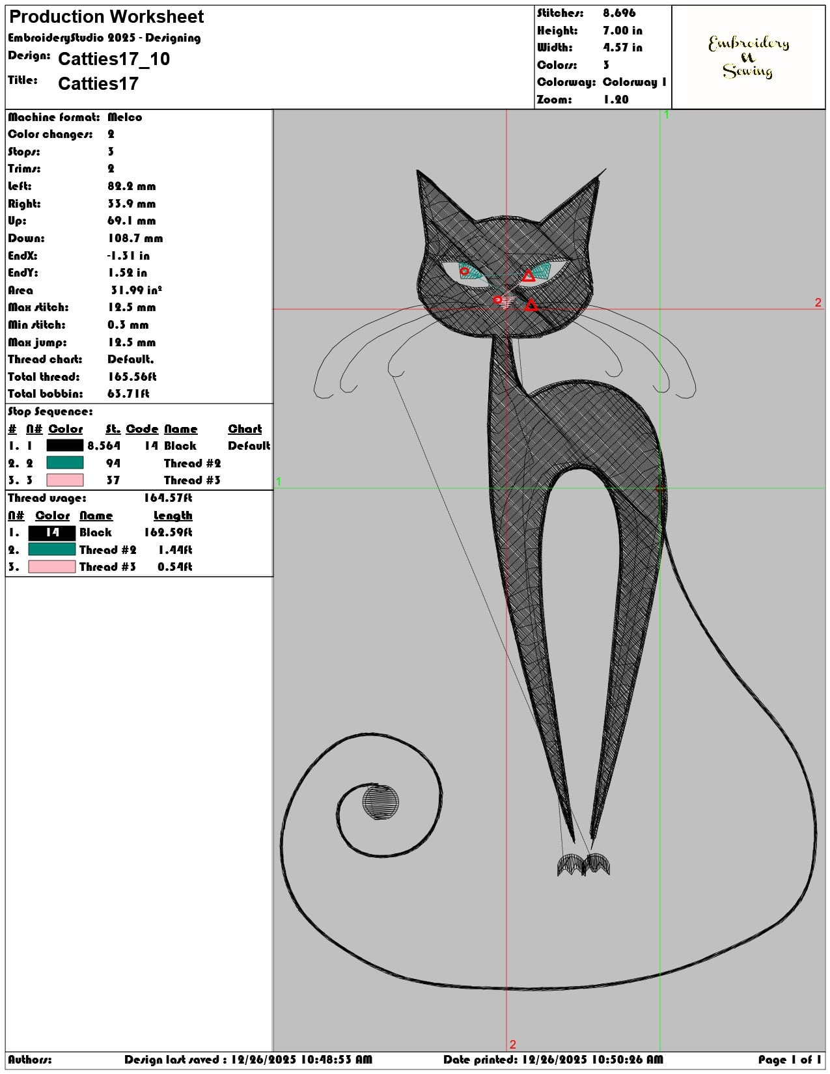Image resolution: width=830 pixels, height=1074 pixels.
Task: Click the height value '7.00 in'
Action: 622,31
